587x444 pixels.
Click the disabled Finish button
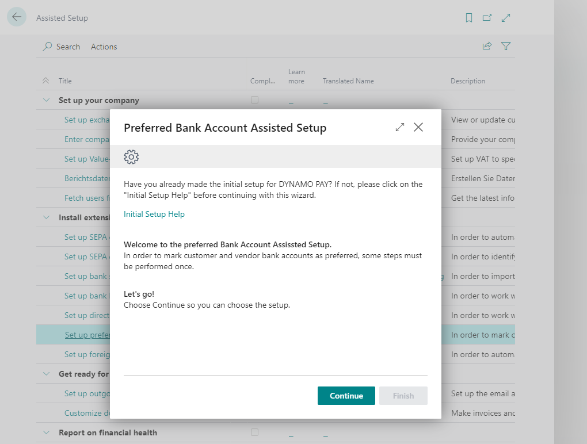point(403,396)
